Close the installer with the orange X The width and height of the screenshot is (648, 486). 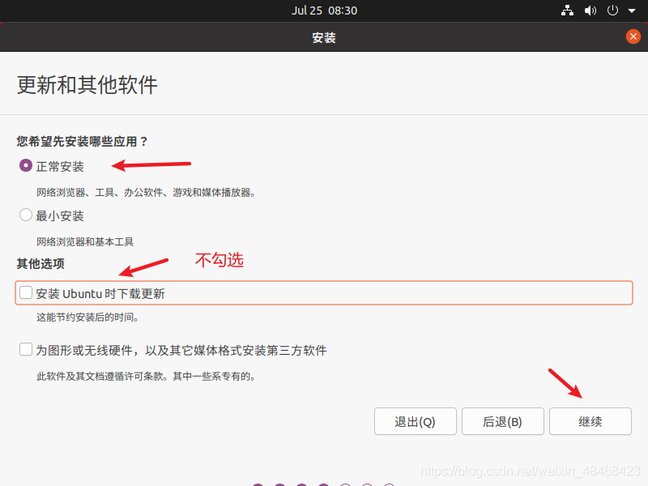pos(633,36)
